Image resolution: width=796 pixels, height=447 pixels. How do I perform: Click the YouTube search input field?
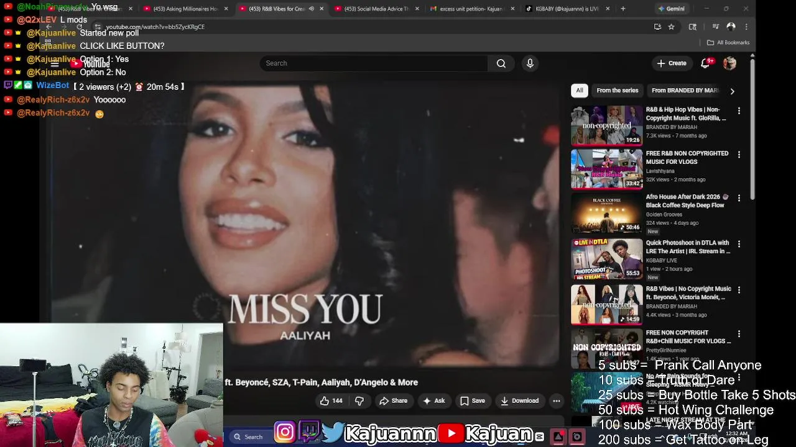pos(373,63)
